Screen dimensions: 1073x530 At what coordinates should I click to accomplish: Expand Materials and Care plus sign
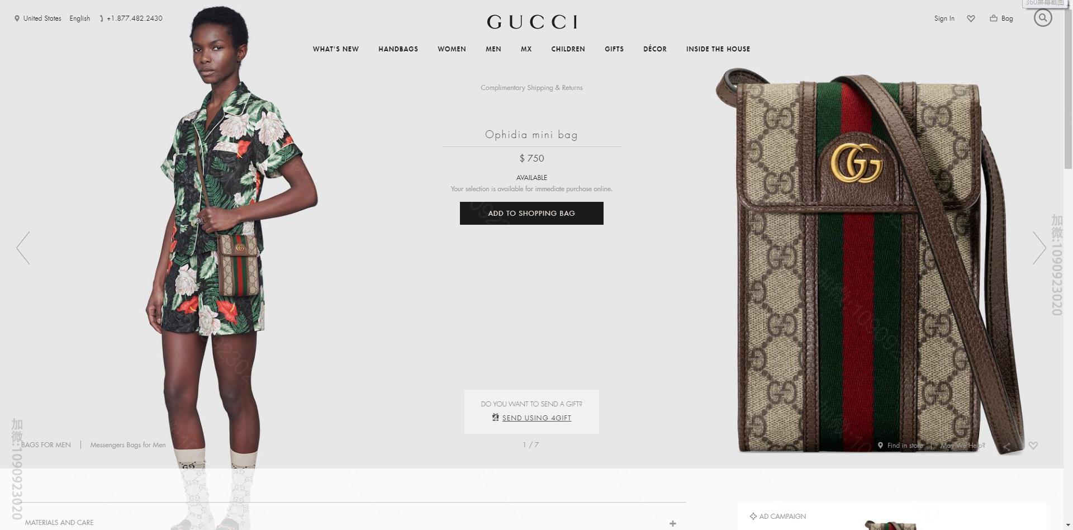point(673,524)
